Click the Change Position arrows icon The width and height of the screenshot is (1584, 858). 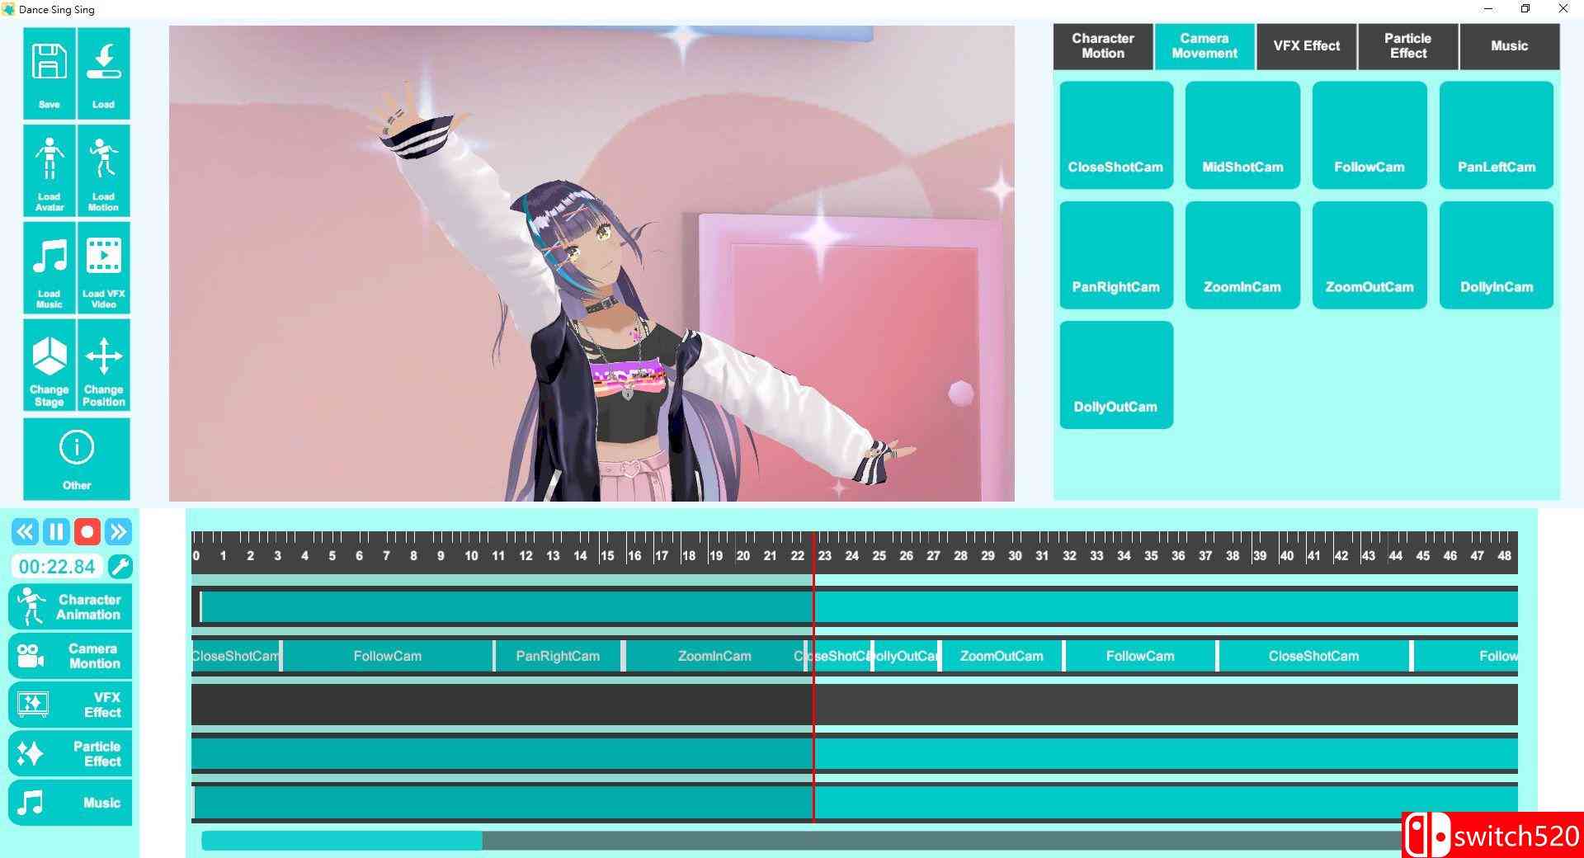coord(104,356)
